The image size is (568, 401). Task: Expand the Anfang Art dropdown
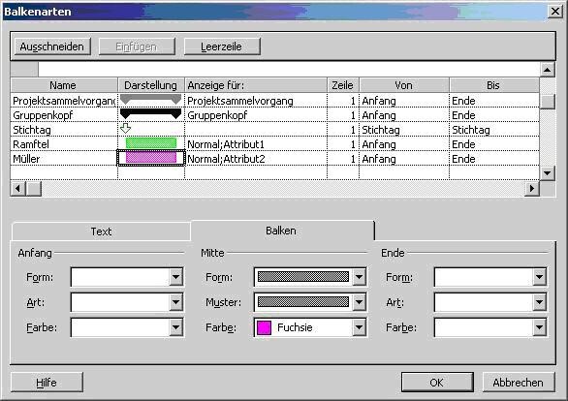[x=175, y=302]
